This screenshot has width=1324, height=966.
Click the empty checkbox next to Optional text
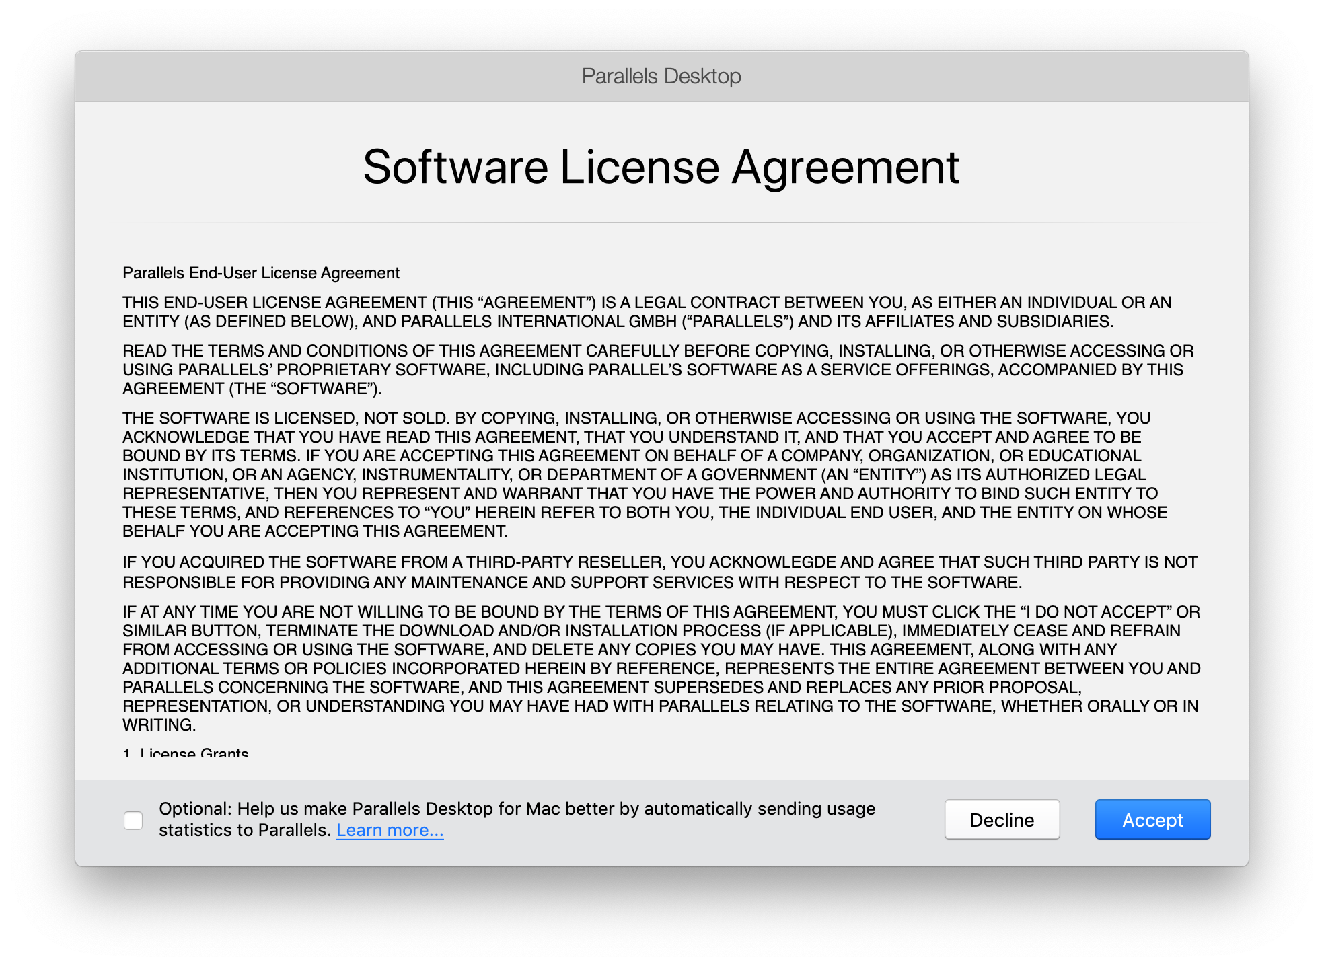pyautogui.click(x=133, y=819)
